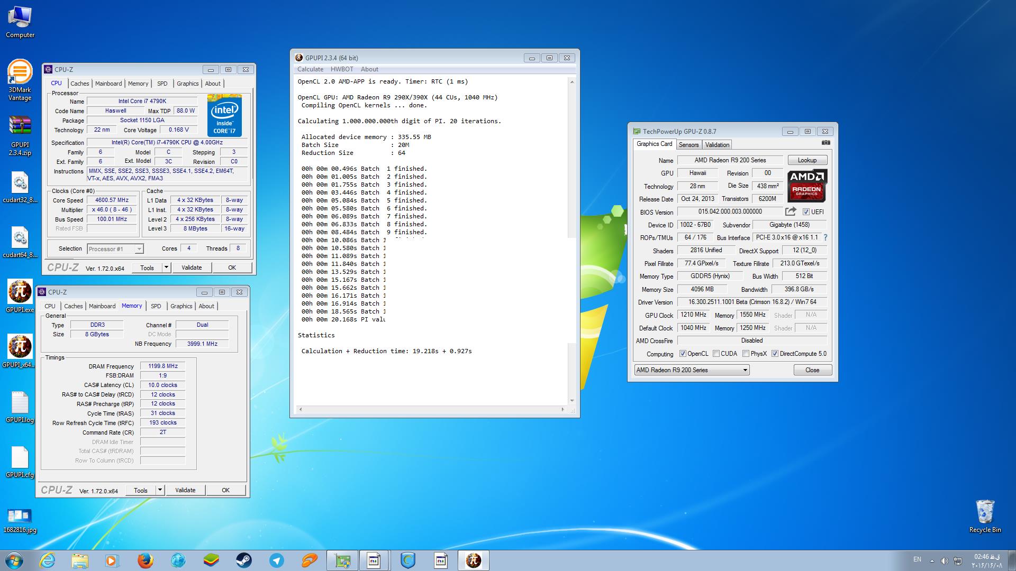
Task: Open the Processor #1 selection dropdown
Action: coord(115,248)
